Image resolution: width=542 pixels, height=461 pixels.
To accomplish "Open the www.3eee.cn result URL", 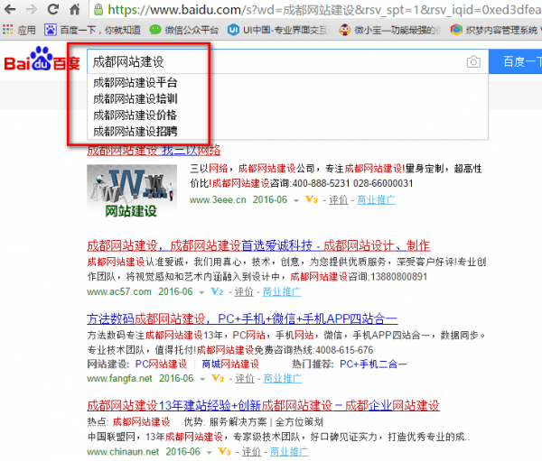I will [218, 199].
